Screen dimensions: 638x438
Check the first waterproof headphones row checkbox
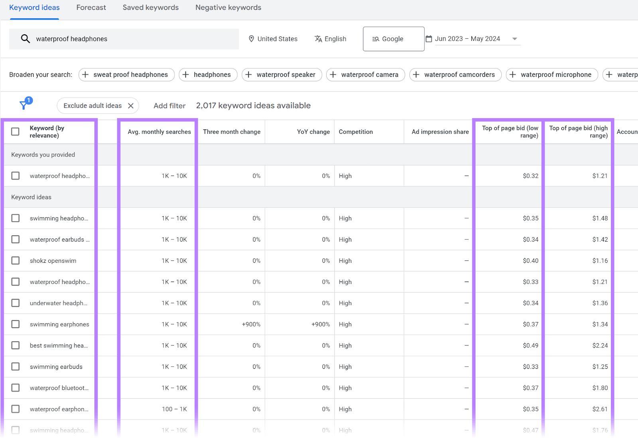[15, 176]
